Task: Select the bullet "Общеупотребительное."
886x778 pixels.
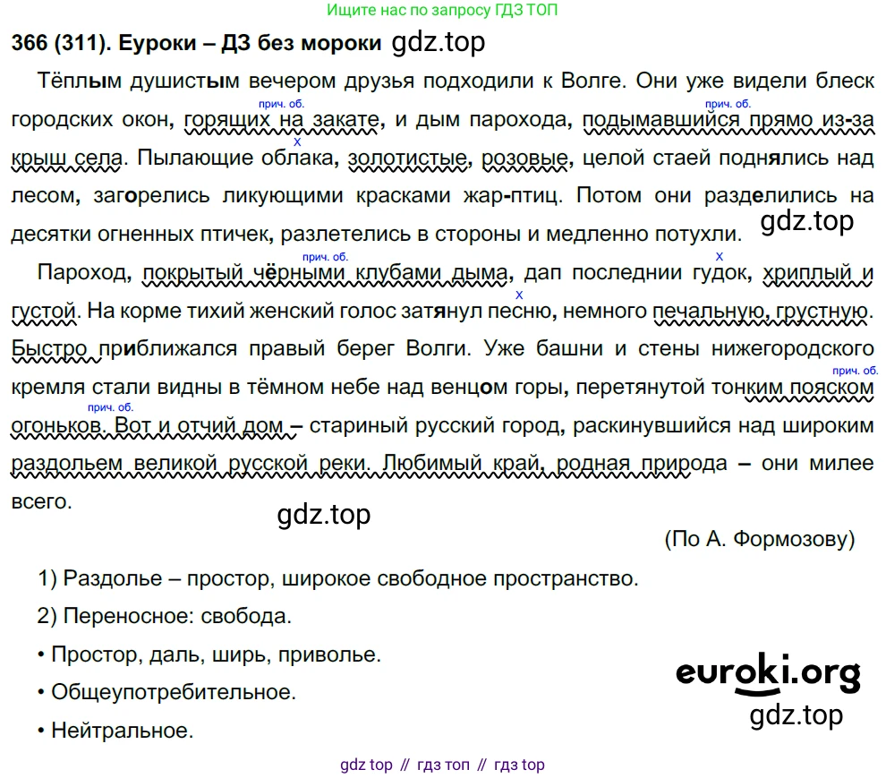Action: (x=167, y=692)
